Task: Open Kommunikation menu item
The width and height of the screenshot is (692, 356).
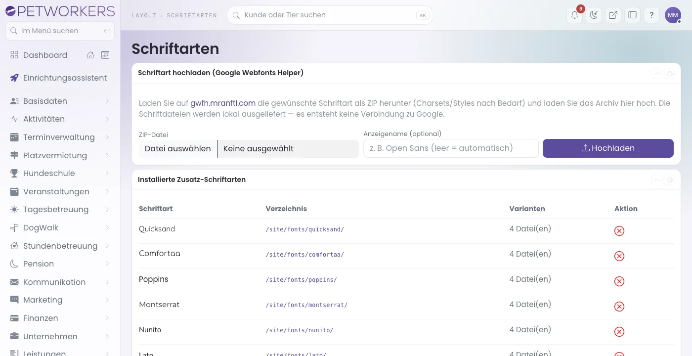Action: click(x=60, y=282)
